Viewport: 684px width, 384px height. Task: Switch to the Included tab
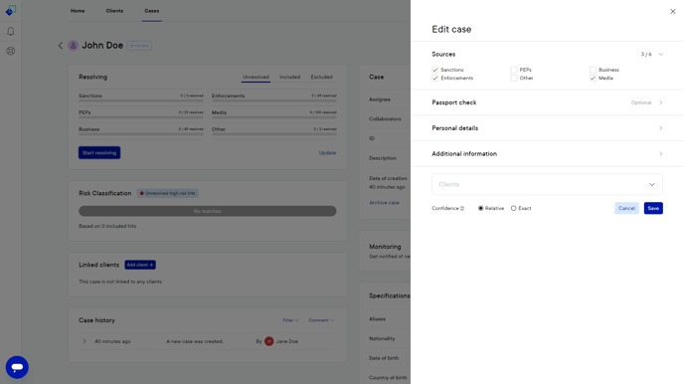(x=289, y=77)
